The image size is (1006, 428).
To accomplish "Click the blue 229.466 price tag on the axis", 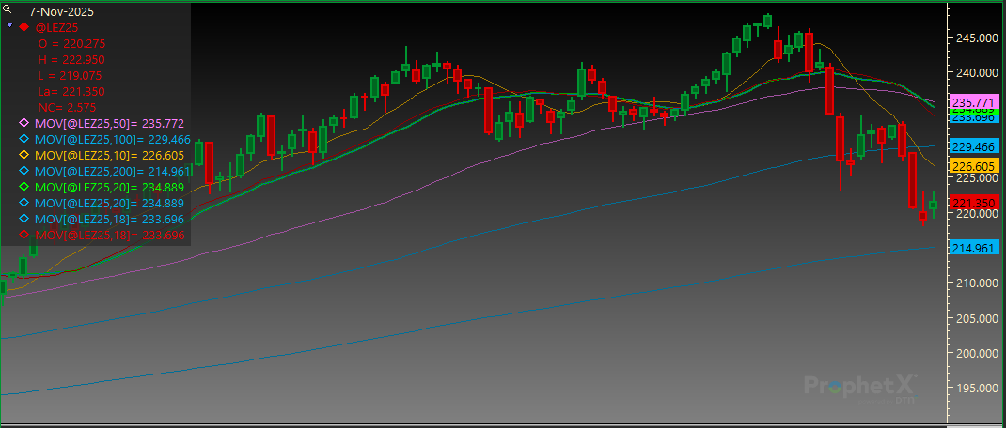I will click(x=974, y=147).
